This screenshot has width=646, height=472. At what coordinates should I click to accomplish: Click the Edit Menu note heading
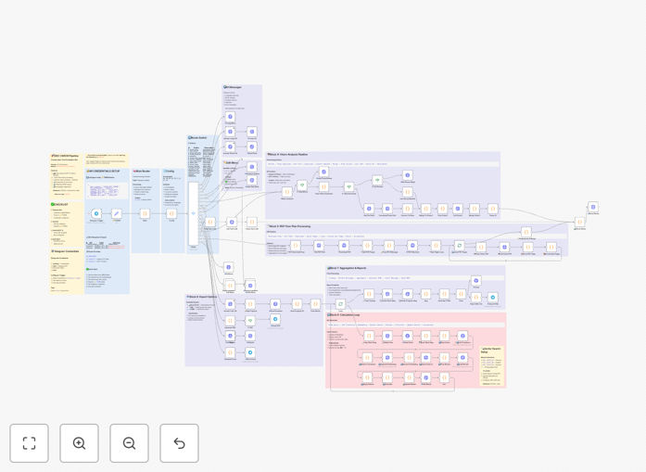point(231,163)
